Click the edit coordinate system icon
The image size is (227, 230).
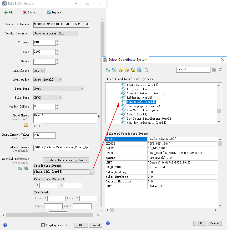[x=114, y=70]
